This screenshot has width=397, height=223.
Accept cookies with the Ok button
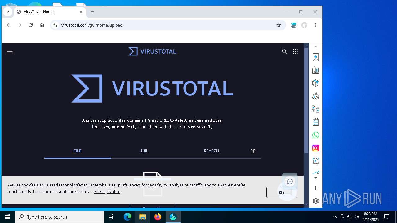point(282,192)
